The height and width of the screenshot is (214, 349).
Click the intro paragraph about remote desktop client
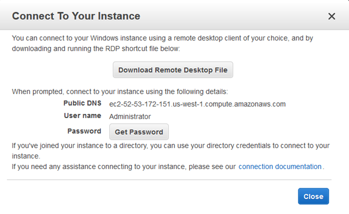[162, 38]
